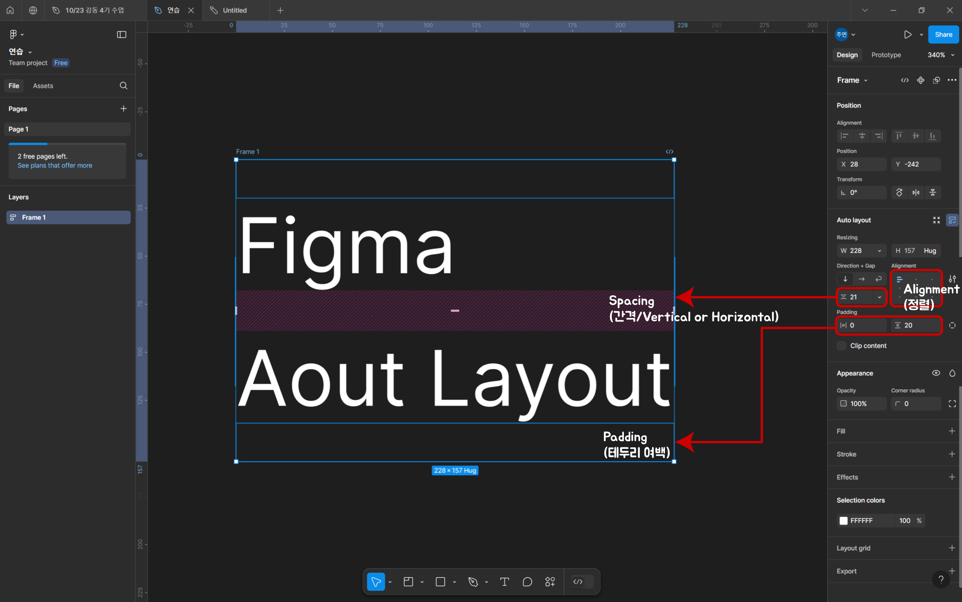Click the search icon in left panel
Screen dimensions: 962x602
tap(123, 86)
